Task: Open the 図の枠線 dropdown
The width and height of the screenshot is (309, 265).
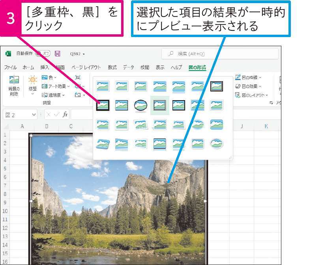Action: pyautogui.click(x=248, y=77)
